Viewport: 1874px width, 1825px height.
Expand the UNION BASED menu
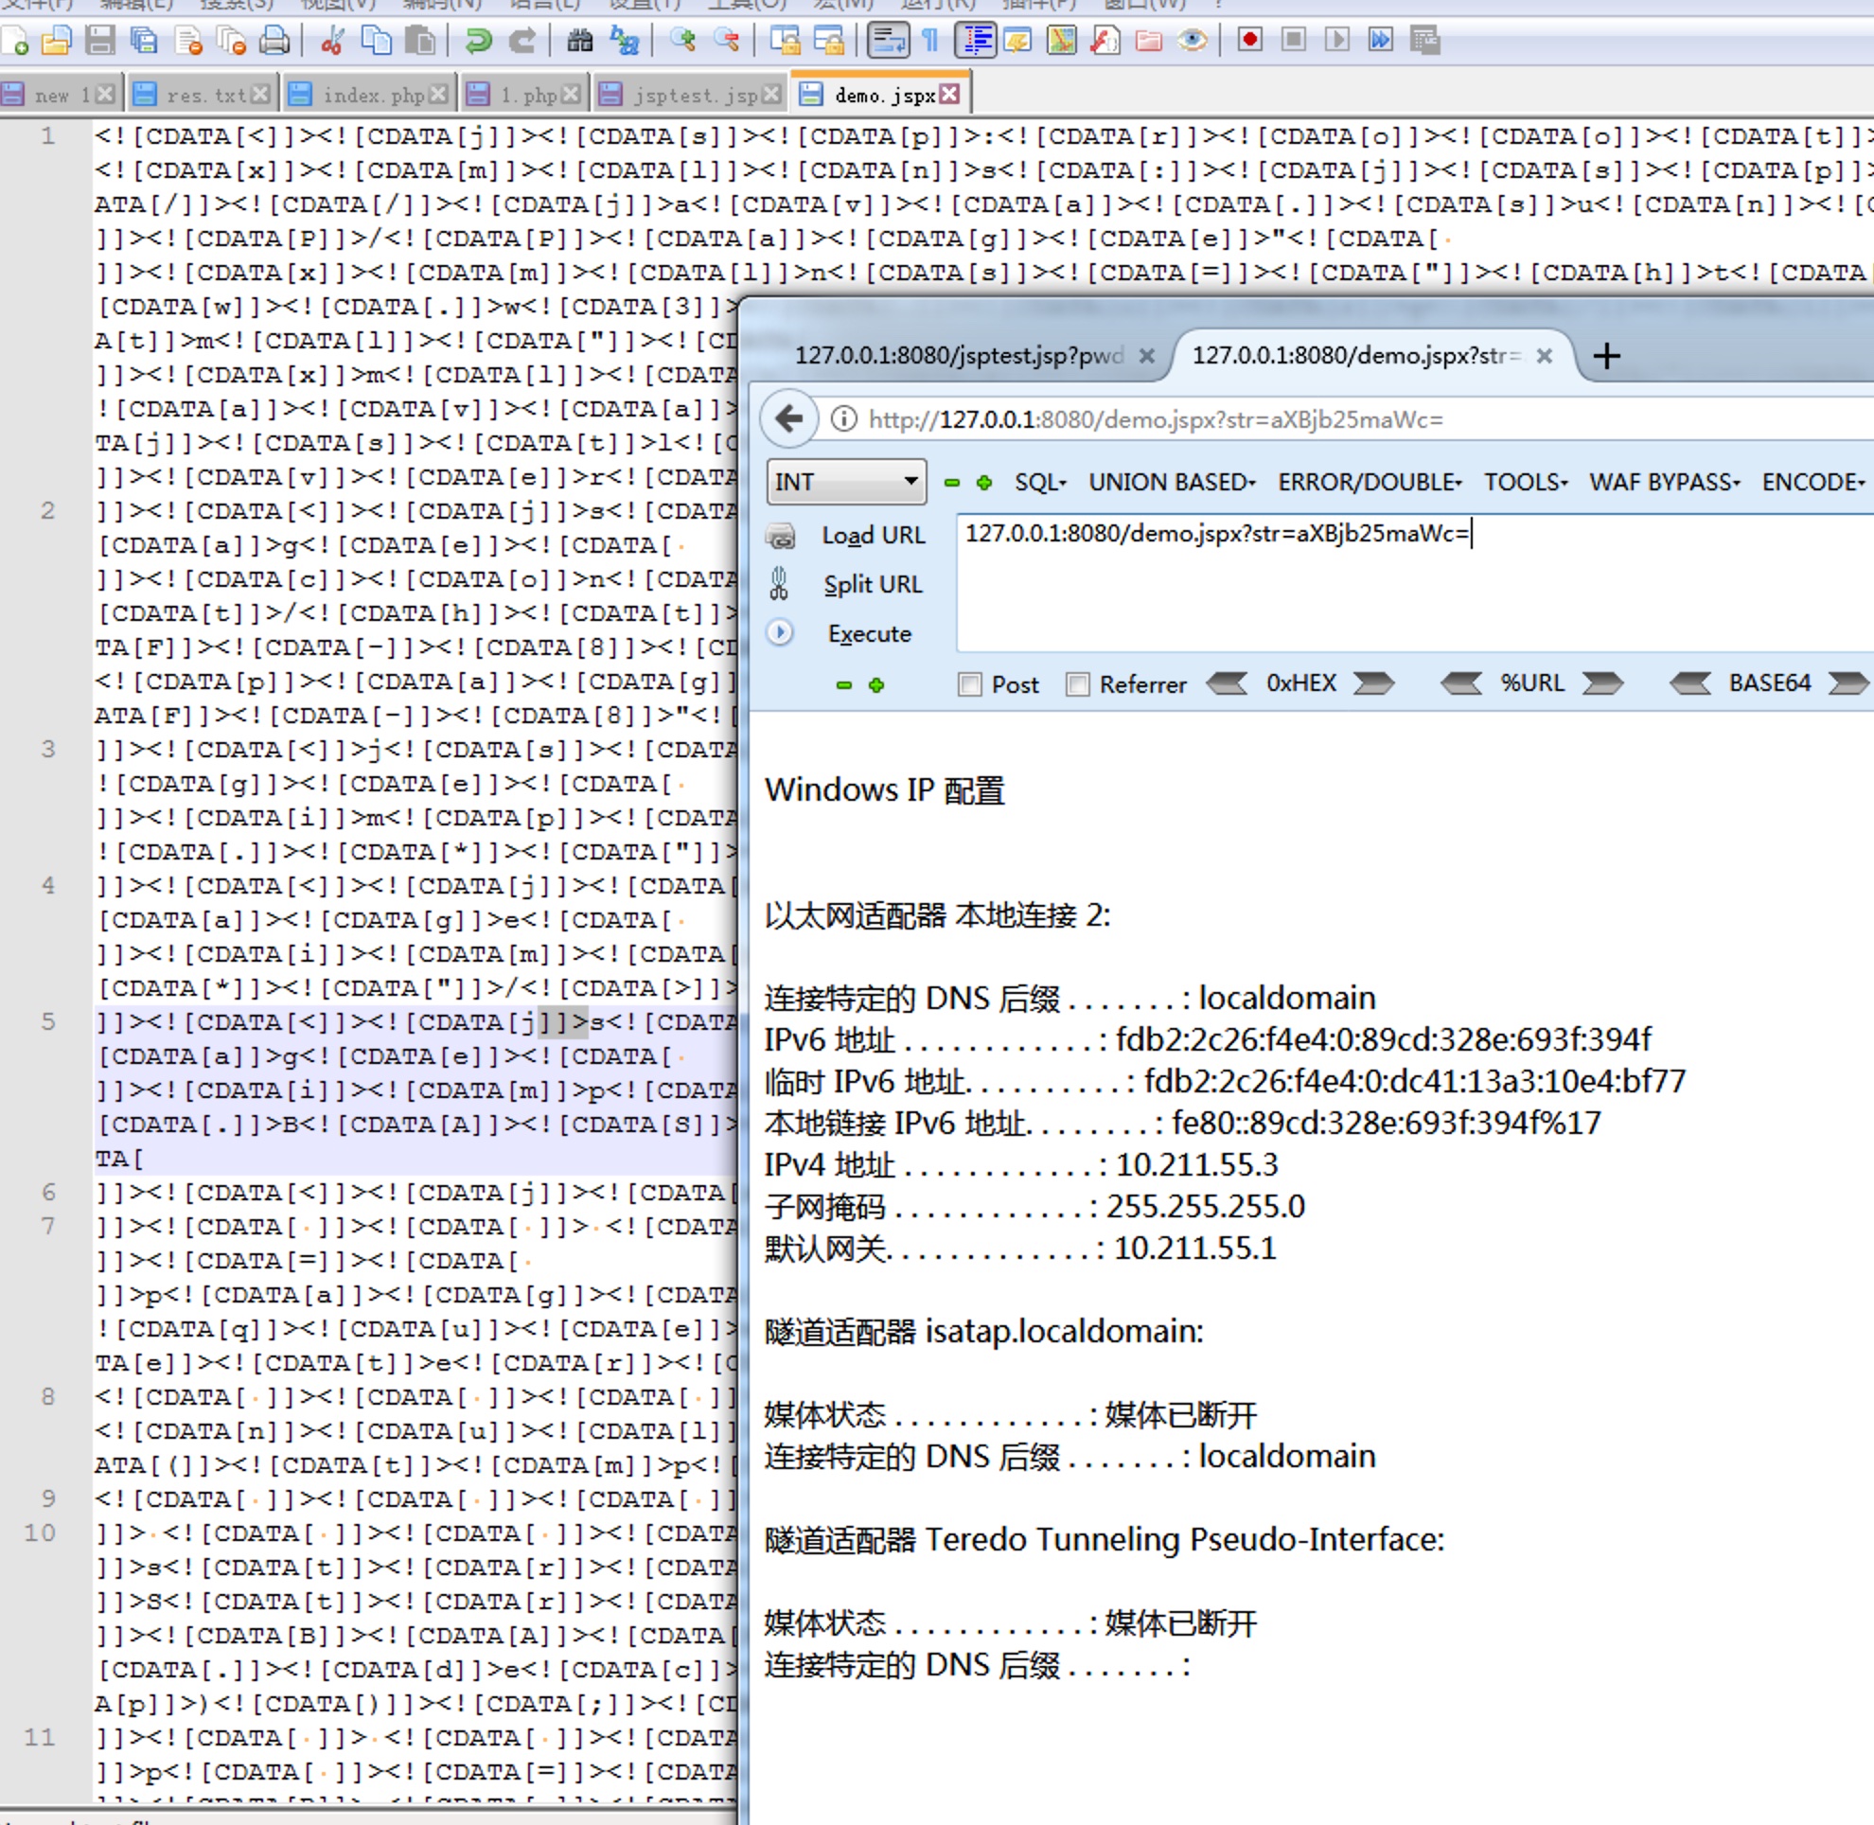pos(1172,482)
